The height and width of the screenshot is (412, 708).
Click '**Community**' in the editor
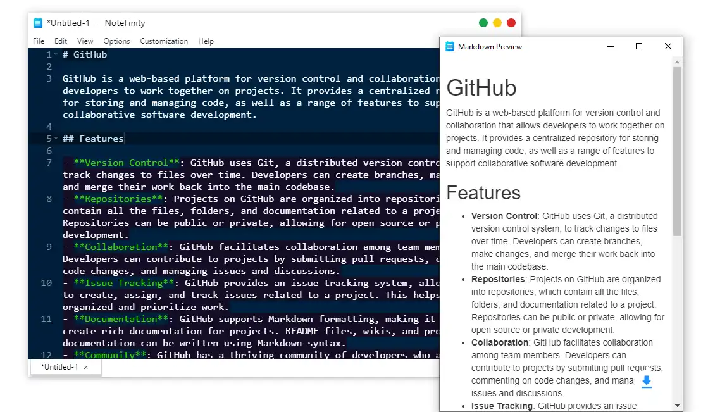[x=109, y=354]
